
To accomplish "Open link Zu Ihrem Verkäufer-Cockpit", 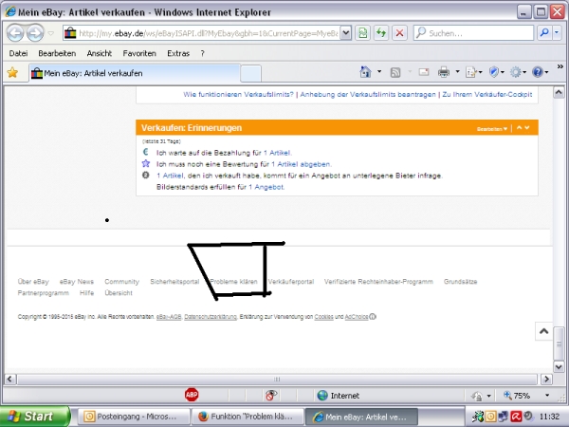I will [487, 94].
